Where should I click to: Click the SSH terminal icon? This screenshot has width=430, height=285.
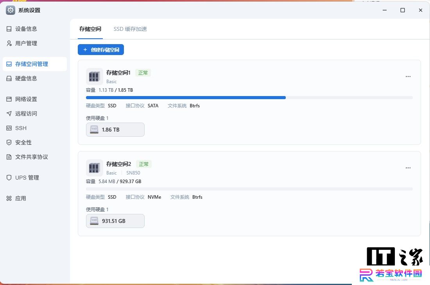click(9, 128)
